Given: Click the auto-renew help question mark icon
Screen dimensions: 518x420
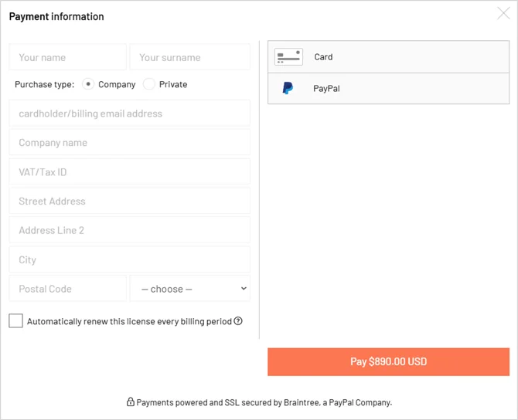Looking at the screenshot, I should [238, 320].
